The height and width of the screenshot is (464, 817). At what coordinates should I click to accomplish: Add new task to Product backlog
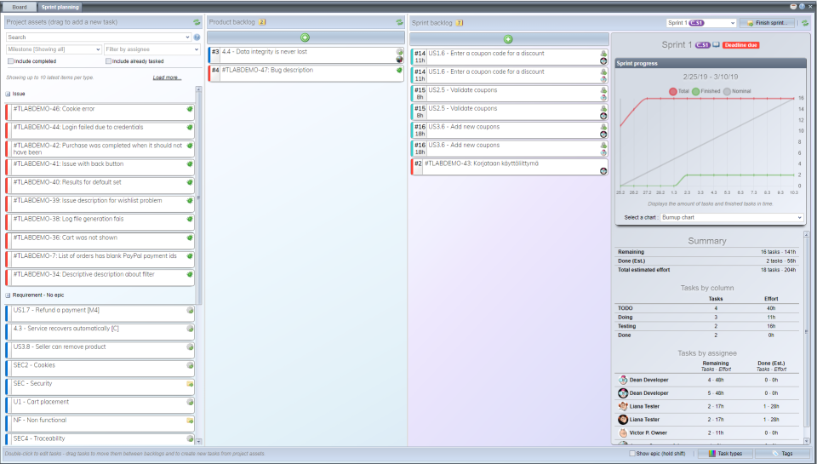click(306, 37)
